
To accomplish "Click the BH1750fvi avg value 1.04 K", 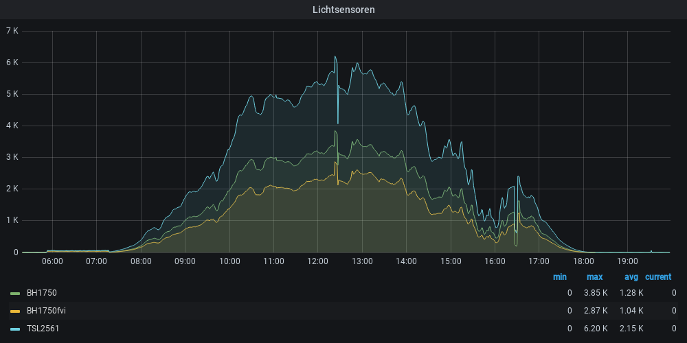I will pyautogui.click(x=631, y=311).
